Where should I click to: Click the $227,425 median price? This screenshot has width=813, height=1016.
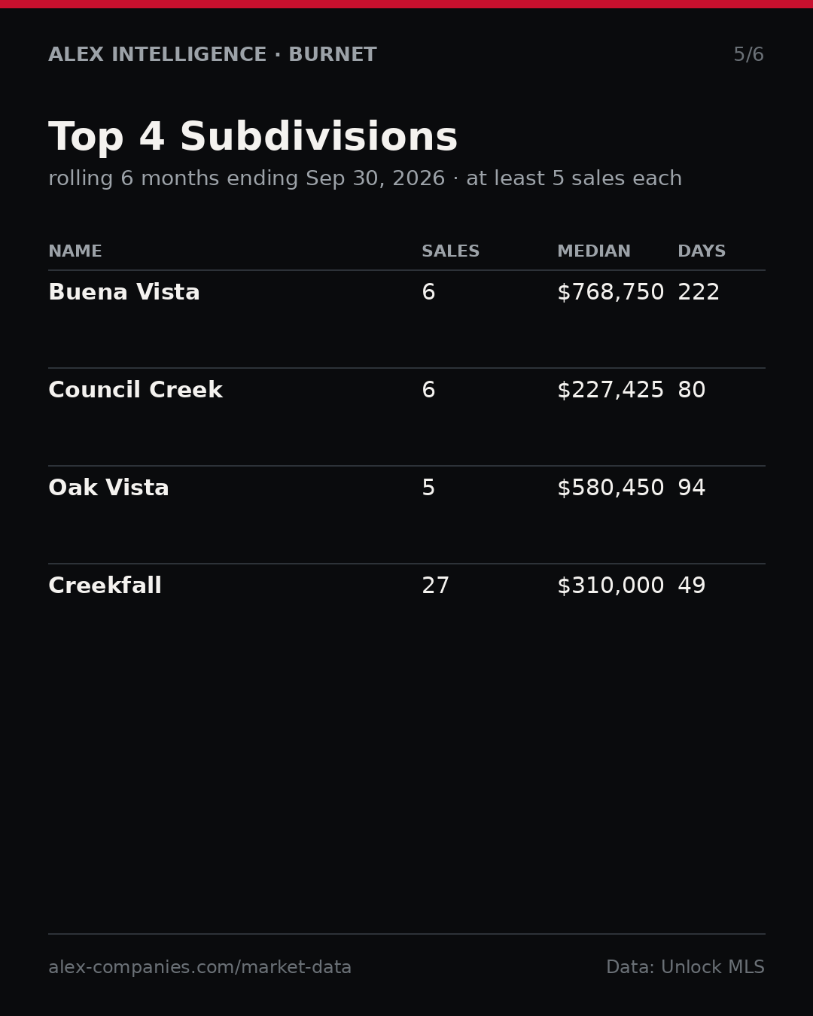[611, 391]
